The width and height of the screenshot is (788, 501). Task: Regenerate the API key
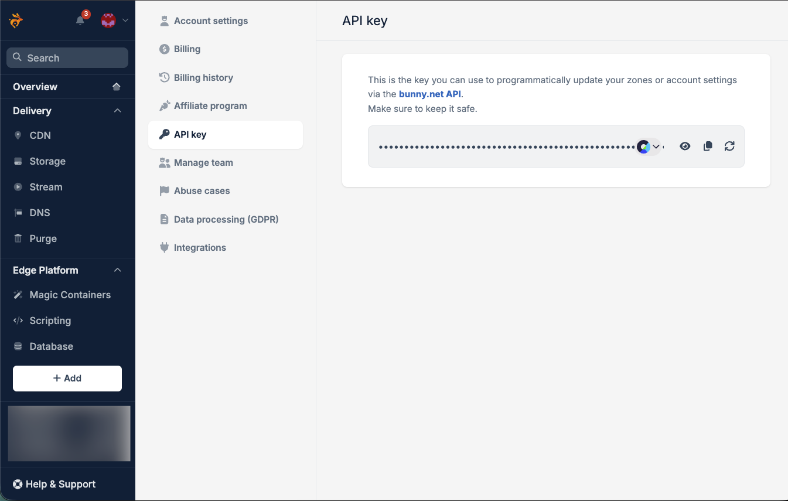tap(729, 146)
